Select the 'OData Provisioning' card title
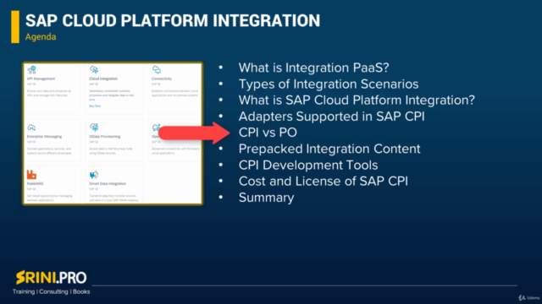The width and height of the screenshot is (542, 304). [x=105, y=137]
